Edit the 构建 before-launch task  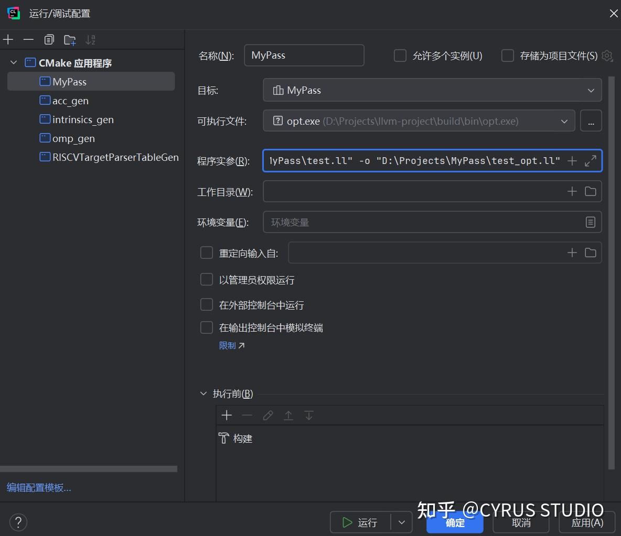268,415
